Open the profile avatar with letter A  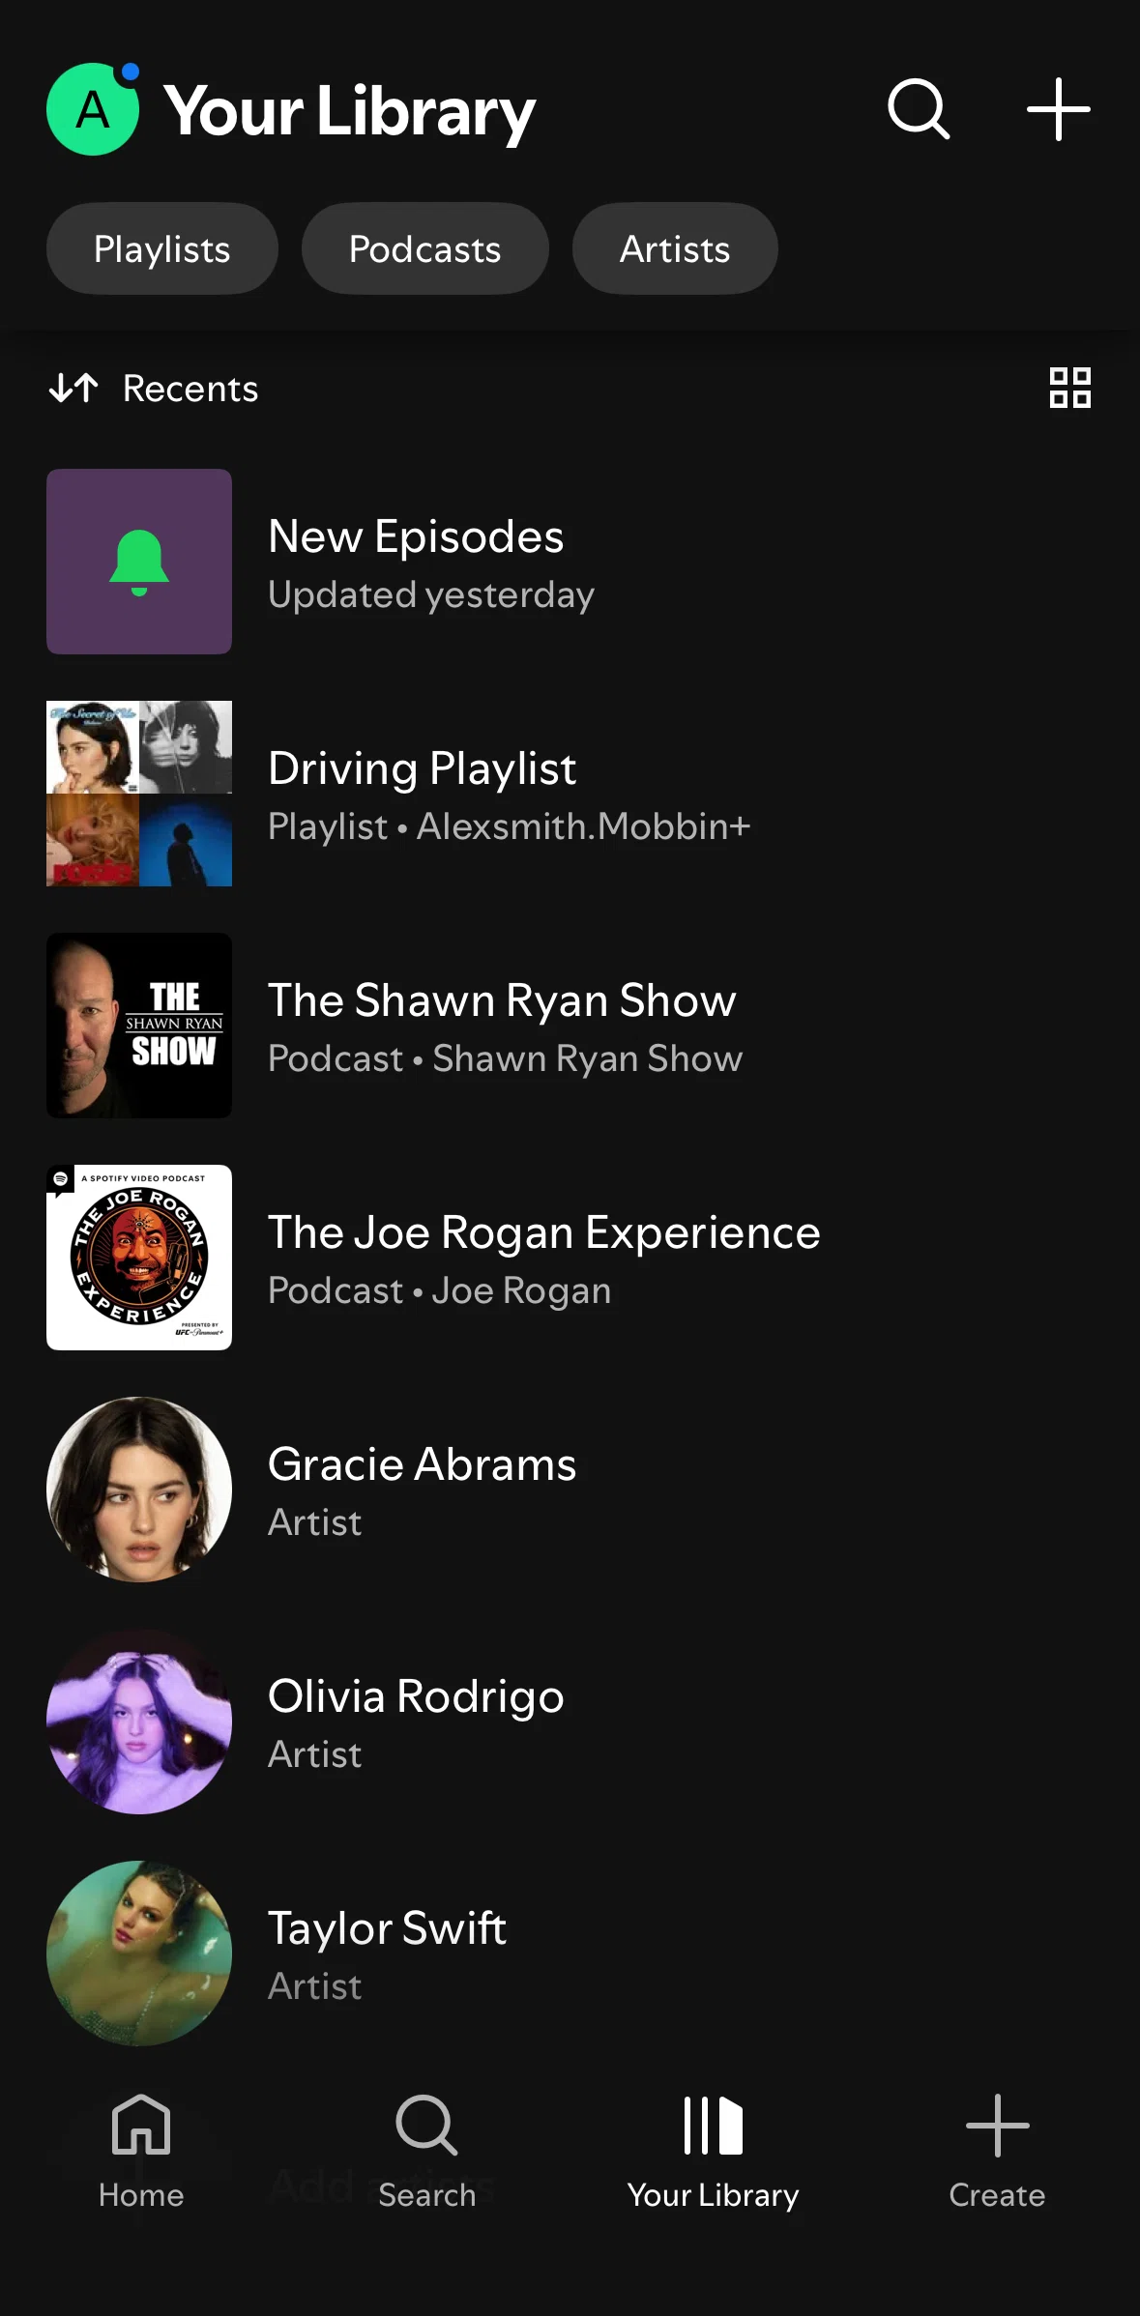click(x=93, y=109)
